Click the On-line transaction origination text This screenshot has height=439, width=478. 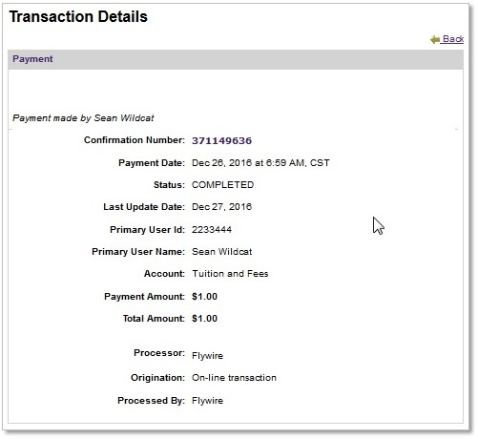tap(234, 378)
